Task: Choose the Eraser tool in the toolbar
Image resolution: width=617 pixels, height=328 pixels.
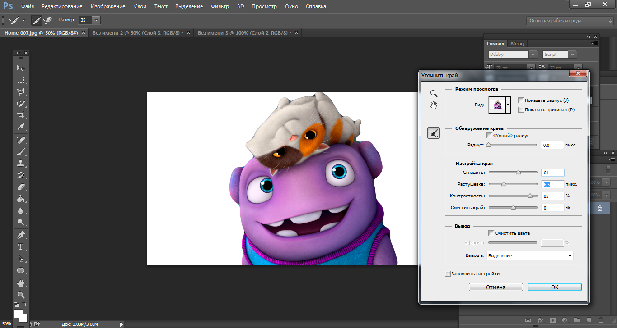Action: tap(21, 187)
